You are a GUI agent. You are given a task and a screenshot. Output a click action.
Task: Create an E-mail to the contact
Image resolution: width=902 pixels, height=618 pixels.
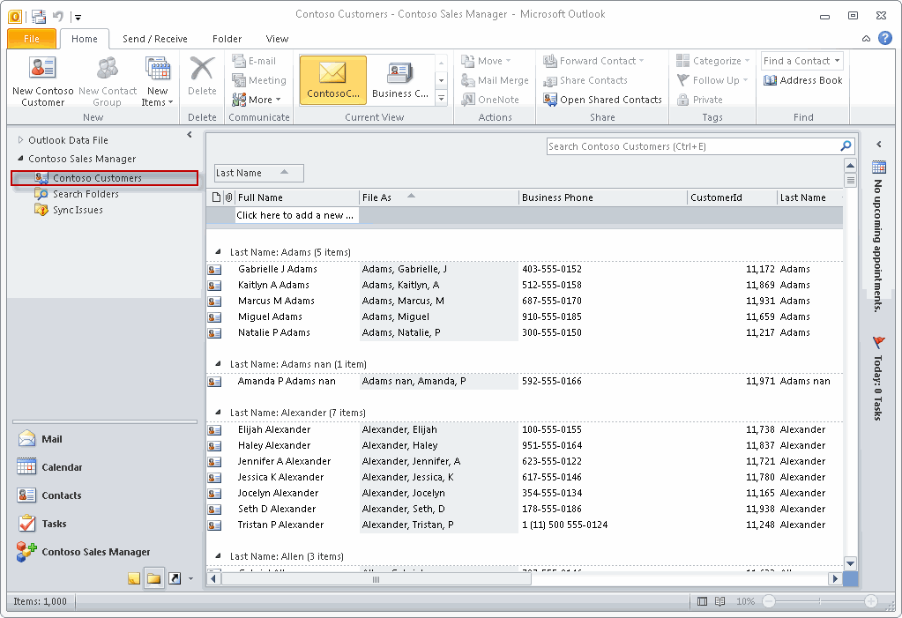pyautogui.click(x=260, y=61)
